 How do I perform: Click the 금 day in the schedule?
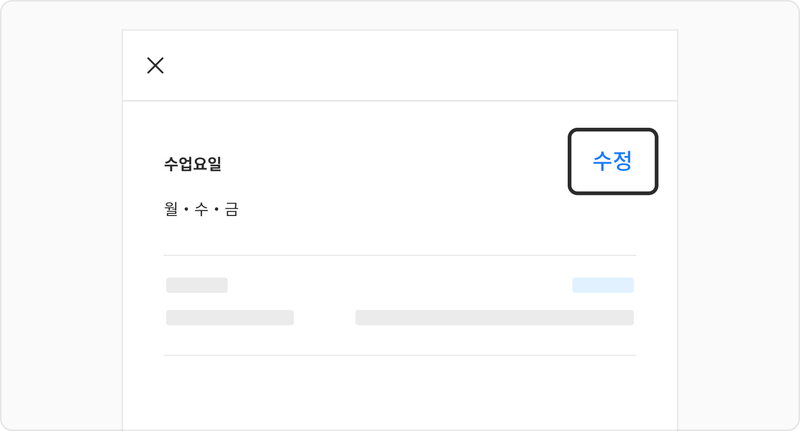(x=232, y=209)
